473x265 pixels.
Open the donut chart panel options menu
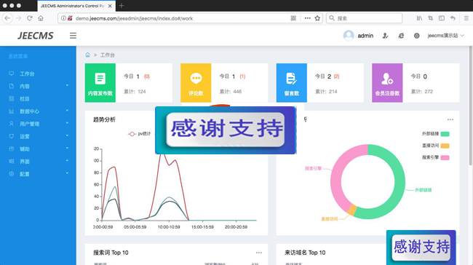(x=450, y=120)
